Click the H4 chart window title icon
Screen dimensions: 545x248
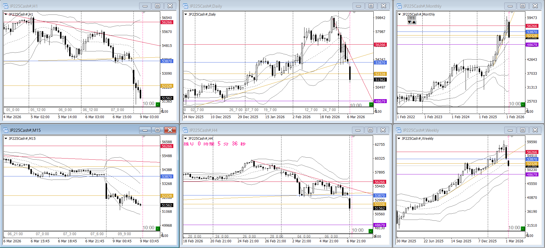pyautogui.click(x=186, y=130)
